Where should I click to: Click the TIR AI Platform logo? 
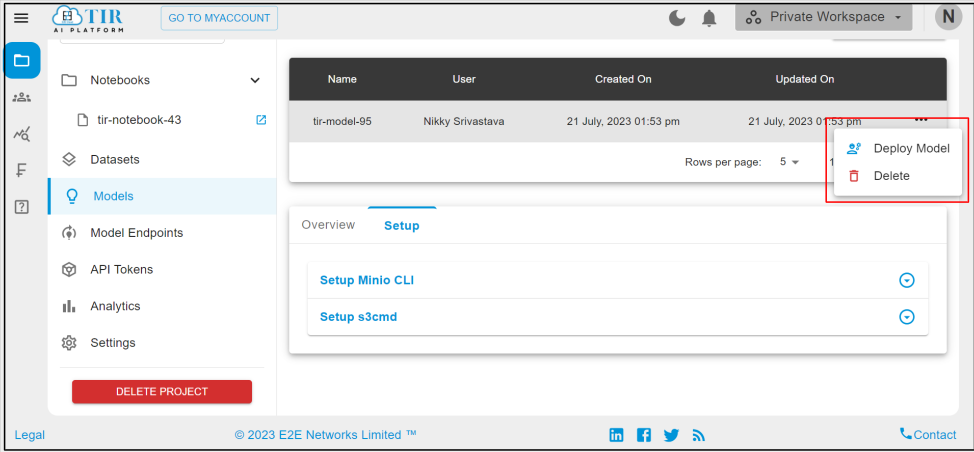click(88, 19)
